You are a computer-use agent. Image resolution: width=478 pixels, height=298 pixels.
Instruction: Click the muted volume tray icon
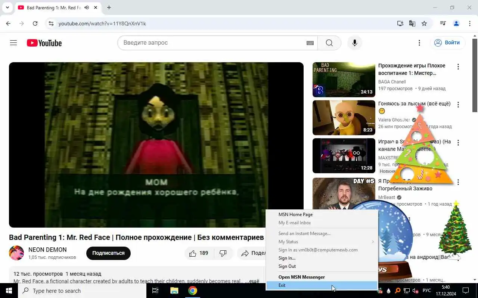pos(415,291)
